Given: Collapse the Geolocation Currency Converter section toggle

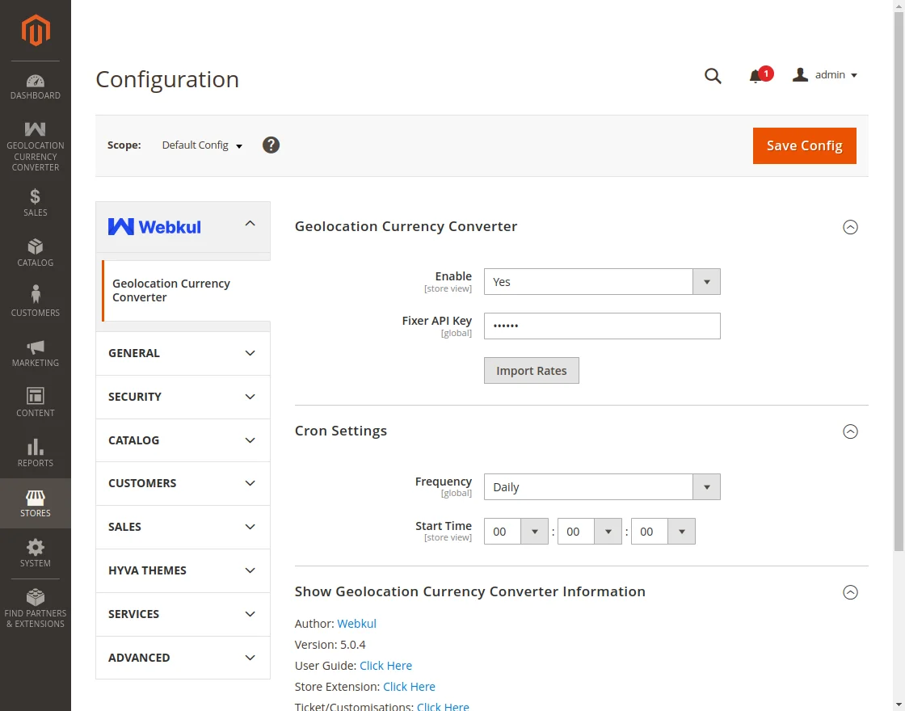Looking at the screenshot, I should pos(850,227).
